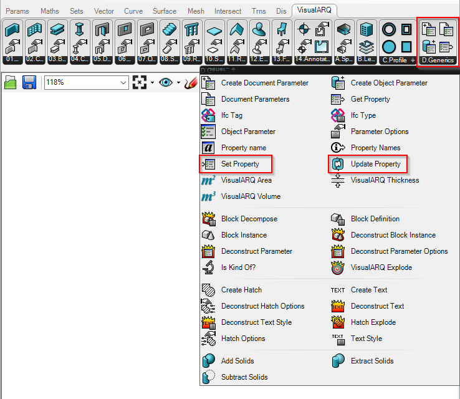The height and width of the screenshot is (399, 460).
Task: Select the Create Text component
Action: tap(359, 290)
